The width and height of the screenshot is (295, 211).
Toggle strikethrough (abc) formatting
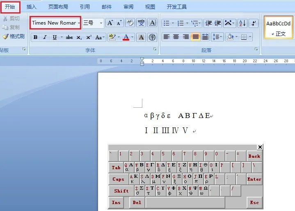point(69,37)
